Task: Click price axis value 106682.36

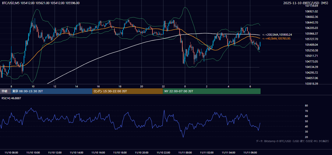Action: [x=311, y=17]
